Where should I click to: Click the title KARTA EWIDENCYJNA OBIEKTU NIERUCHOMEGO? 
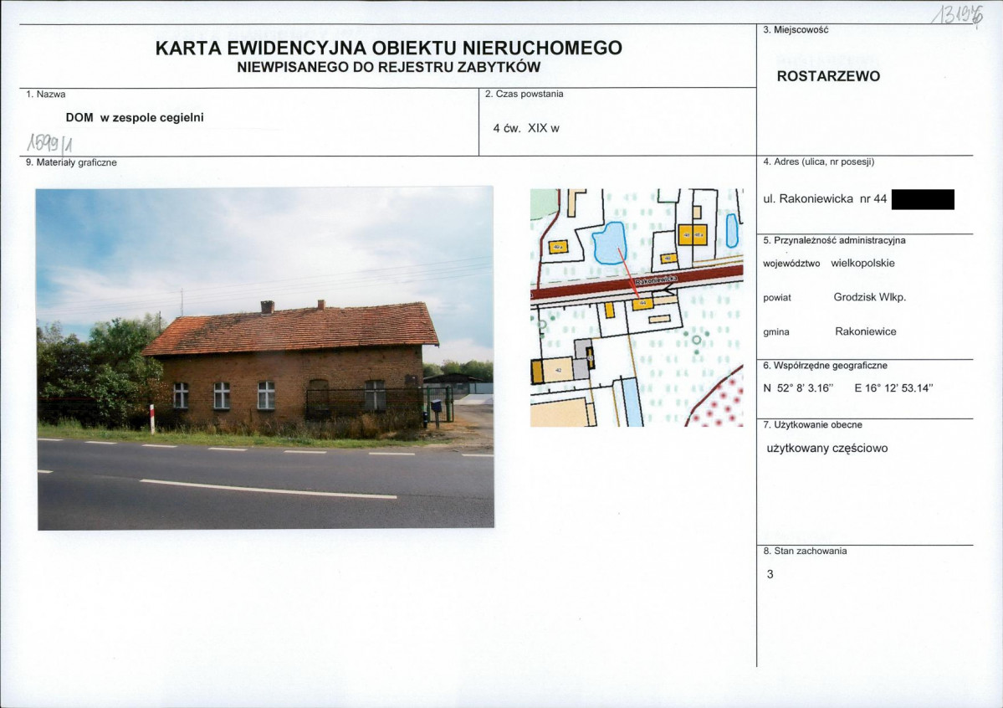(388, 48)
